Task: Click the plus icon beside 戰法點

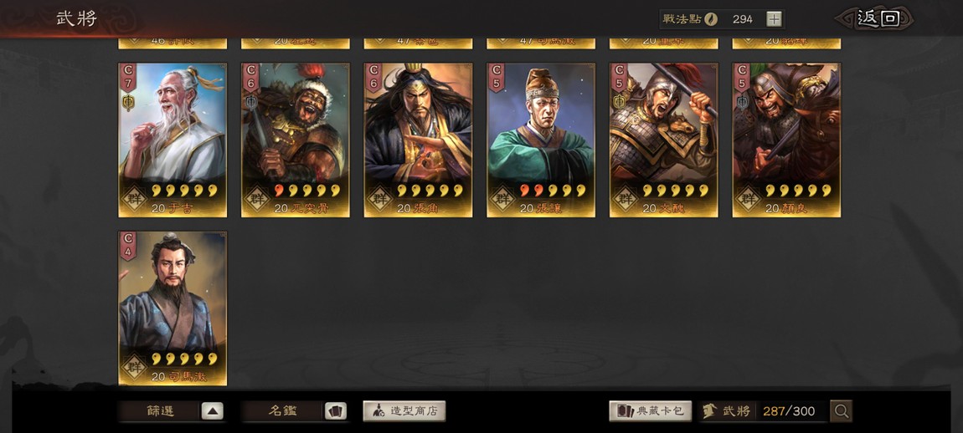Action: tap(775, 19)
